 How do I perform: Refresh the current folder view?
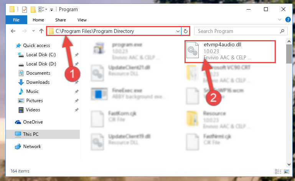click(186, 31)
